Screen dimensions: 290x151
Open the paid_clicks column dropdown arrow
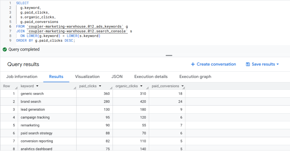(100, 86)
